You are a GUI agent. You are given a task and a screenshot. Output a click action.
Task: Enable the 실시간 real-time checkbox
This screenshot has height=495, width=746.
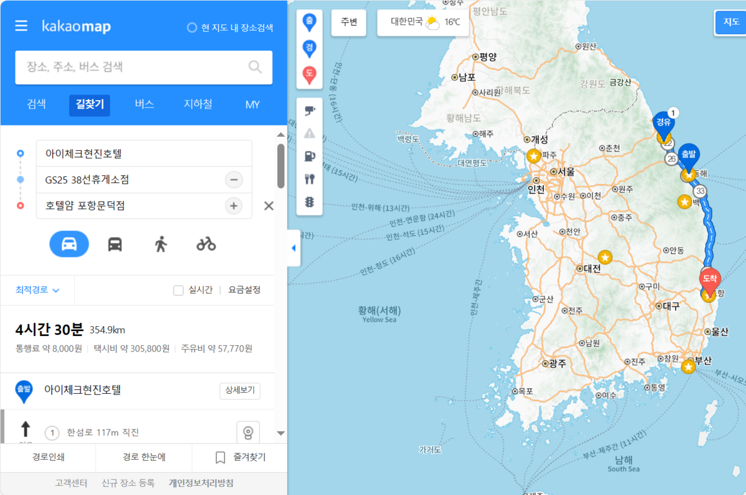(178, 290)
